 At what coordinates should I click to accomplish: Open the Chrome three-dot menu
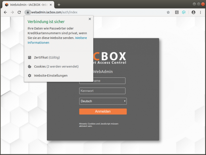200,12
